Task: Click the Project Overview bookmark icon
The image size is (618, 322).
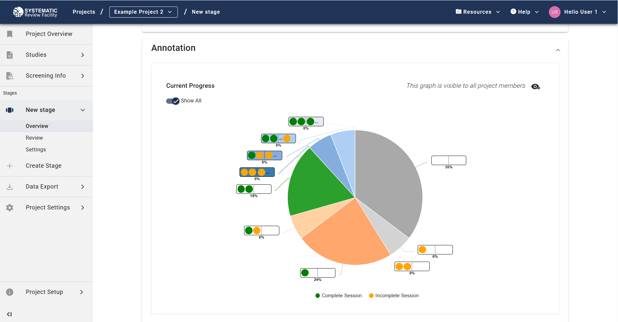Action: coord(9,34)
